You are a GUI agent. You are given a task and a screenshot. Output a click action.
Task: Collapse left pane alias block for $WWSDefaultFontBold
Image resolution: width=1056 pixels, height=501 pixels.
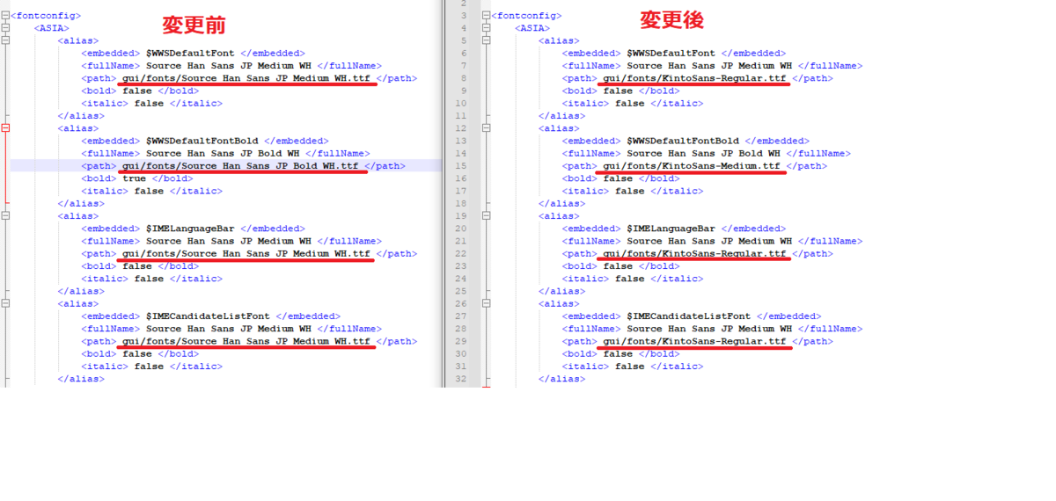5,128
